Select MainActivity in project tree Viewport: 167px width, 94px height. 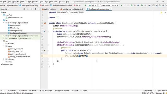15,28
